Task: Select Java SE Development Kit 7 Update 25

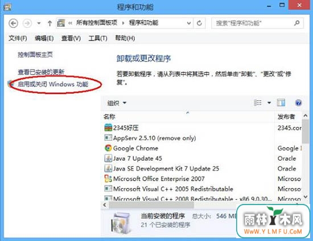Action: pyautogui.click(x=166, y=169)
